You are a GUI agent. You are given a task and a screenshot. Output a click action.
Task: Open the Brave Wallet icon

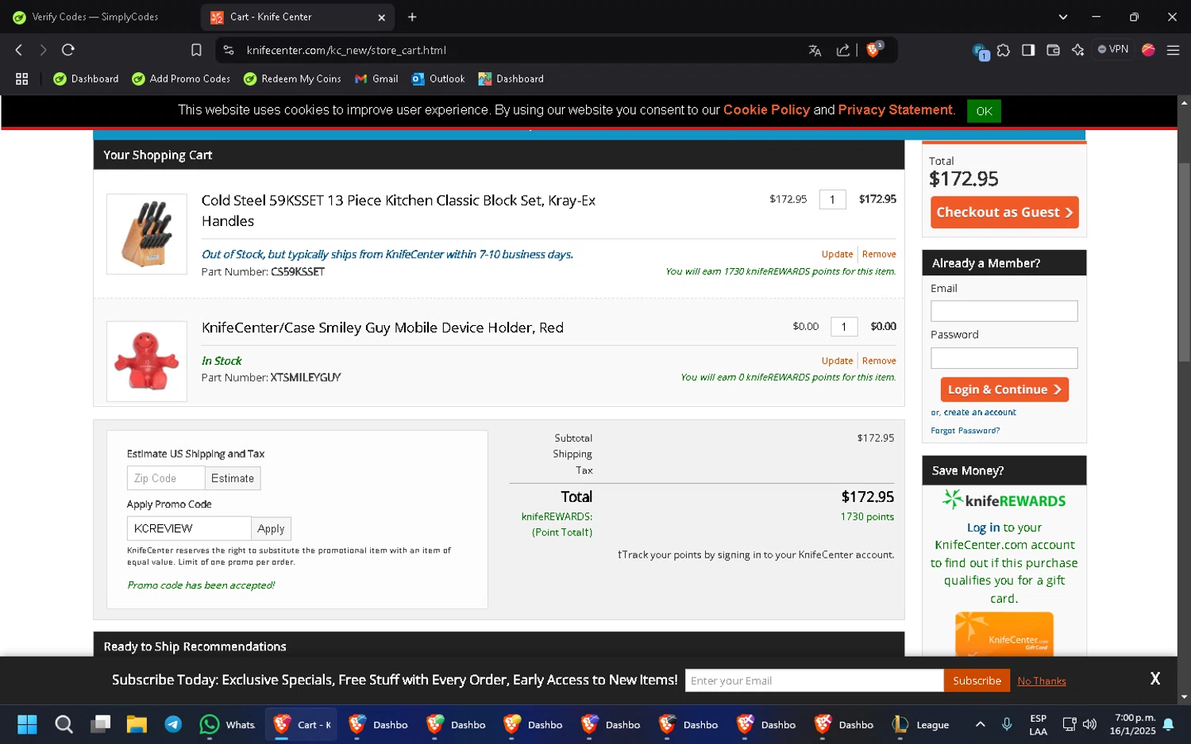1053,50
